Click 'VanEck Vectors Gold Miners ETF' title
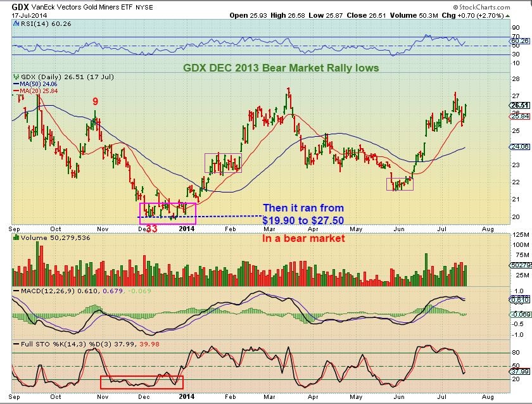 point(82,7)
